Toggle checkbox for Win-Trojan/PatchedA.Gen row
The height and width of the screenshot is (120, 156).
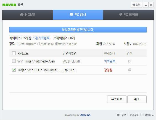(x=14, y=61)
